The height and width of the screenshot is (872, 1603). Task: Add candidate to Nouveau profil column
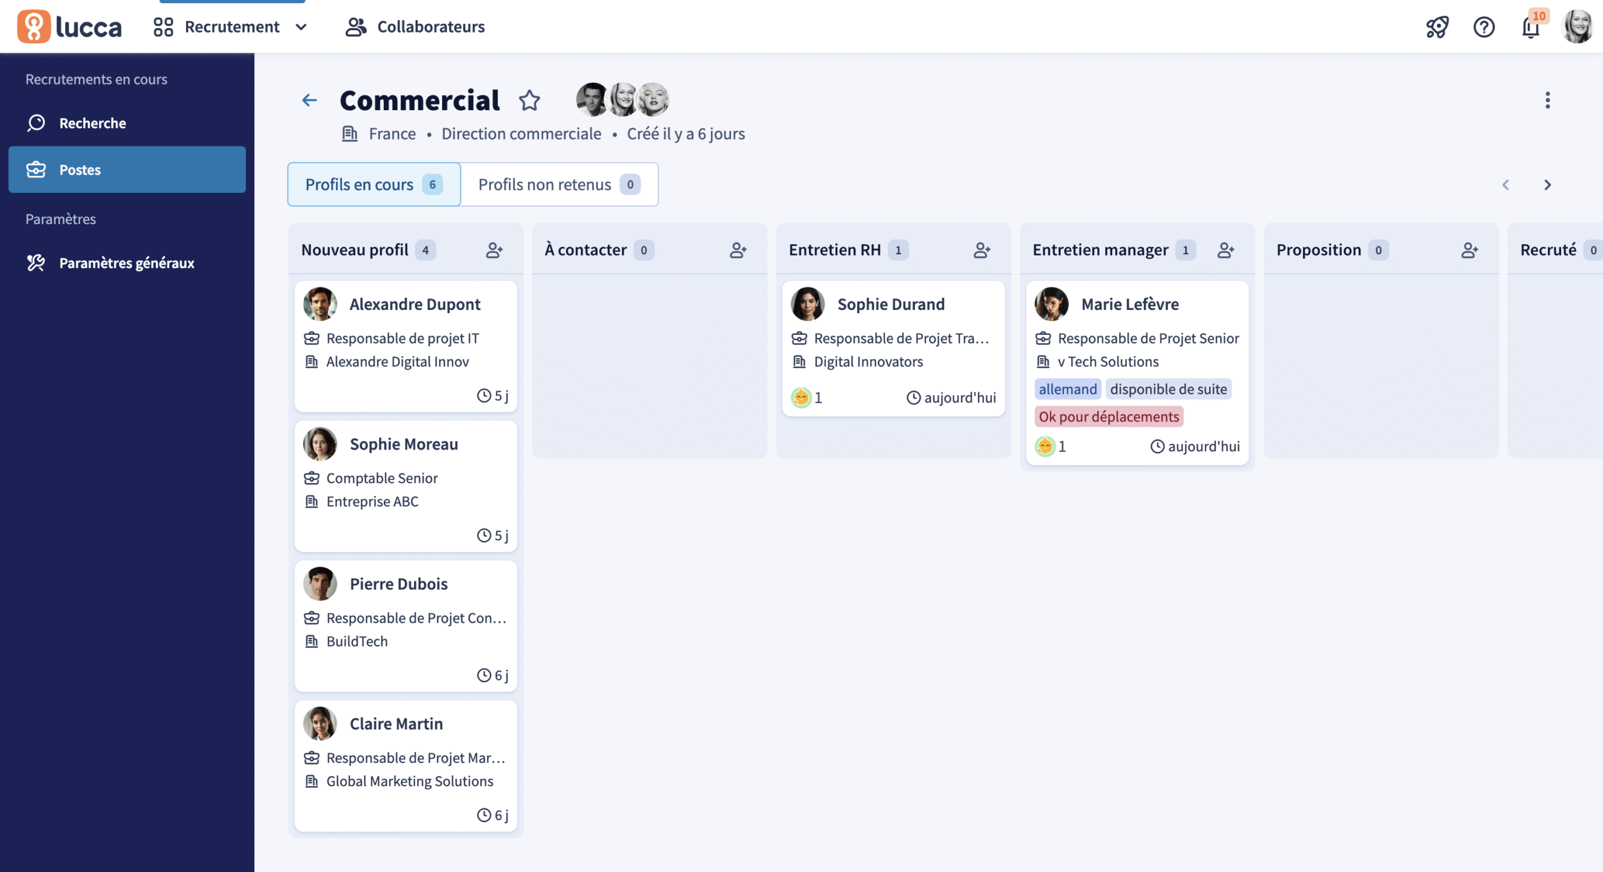point(494,250)
